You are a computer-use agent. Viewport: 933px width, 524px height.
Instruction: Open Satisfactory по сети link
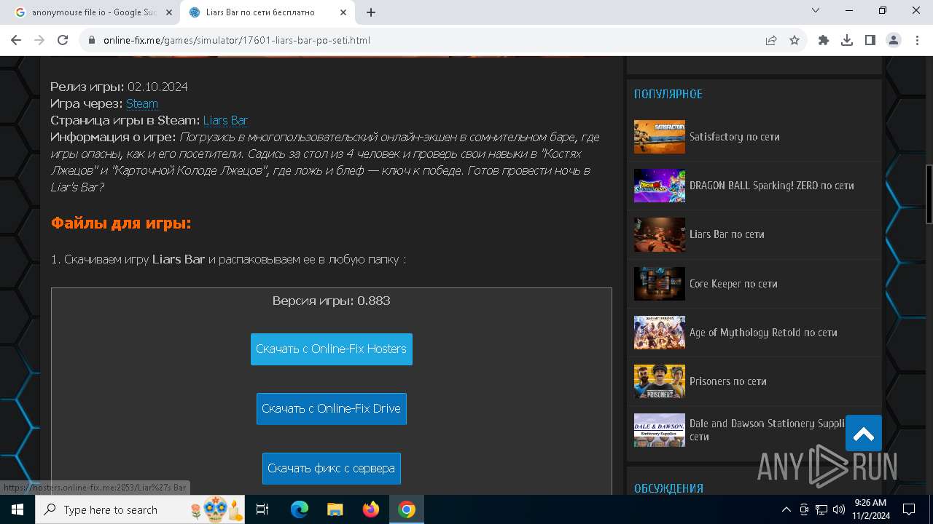734,137
